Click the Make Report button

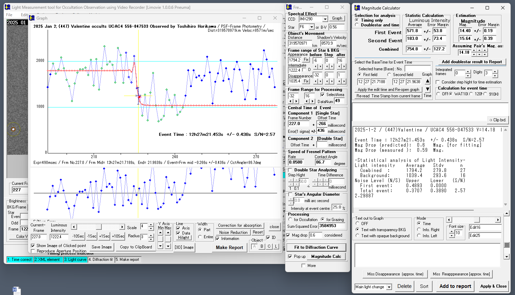(229, 247)
